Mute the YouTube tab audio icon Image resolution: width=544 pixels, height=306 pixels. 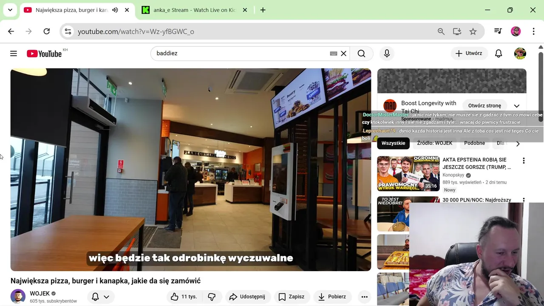[115, 10]
